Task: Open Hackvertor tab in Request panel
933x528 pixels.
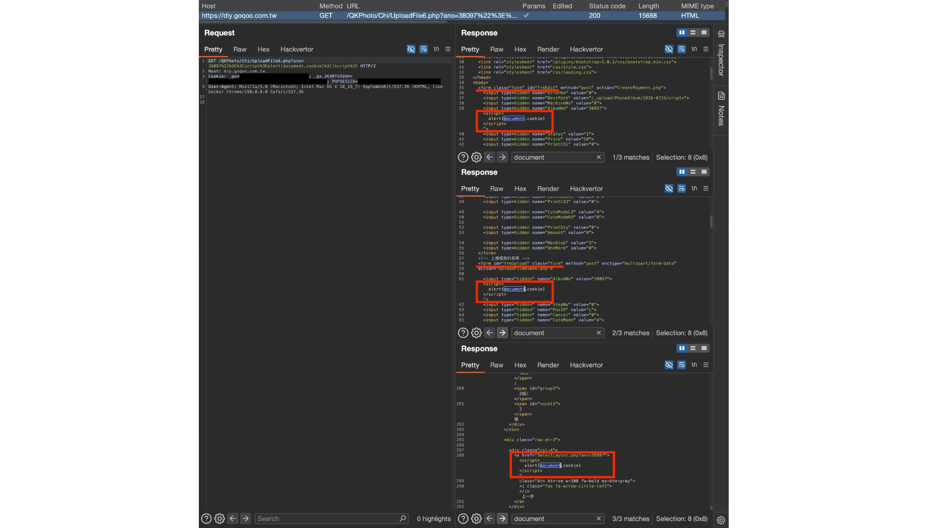Action: 297,49
